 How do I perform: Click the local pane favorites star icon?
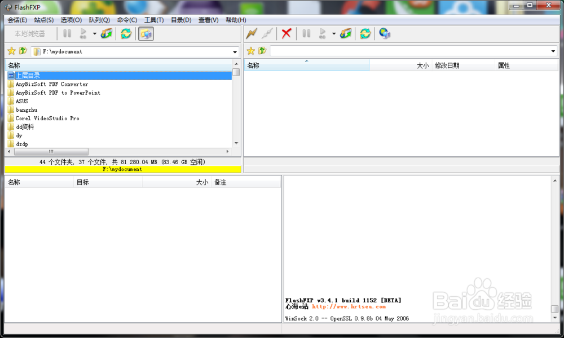[x=11, y=51]
